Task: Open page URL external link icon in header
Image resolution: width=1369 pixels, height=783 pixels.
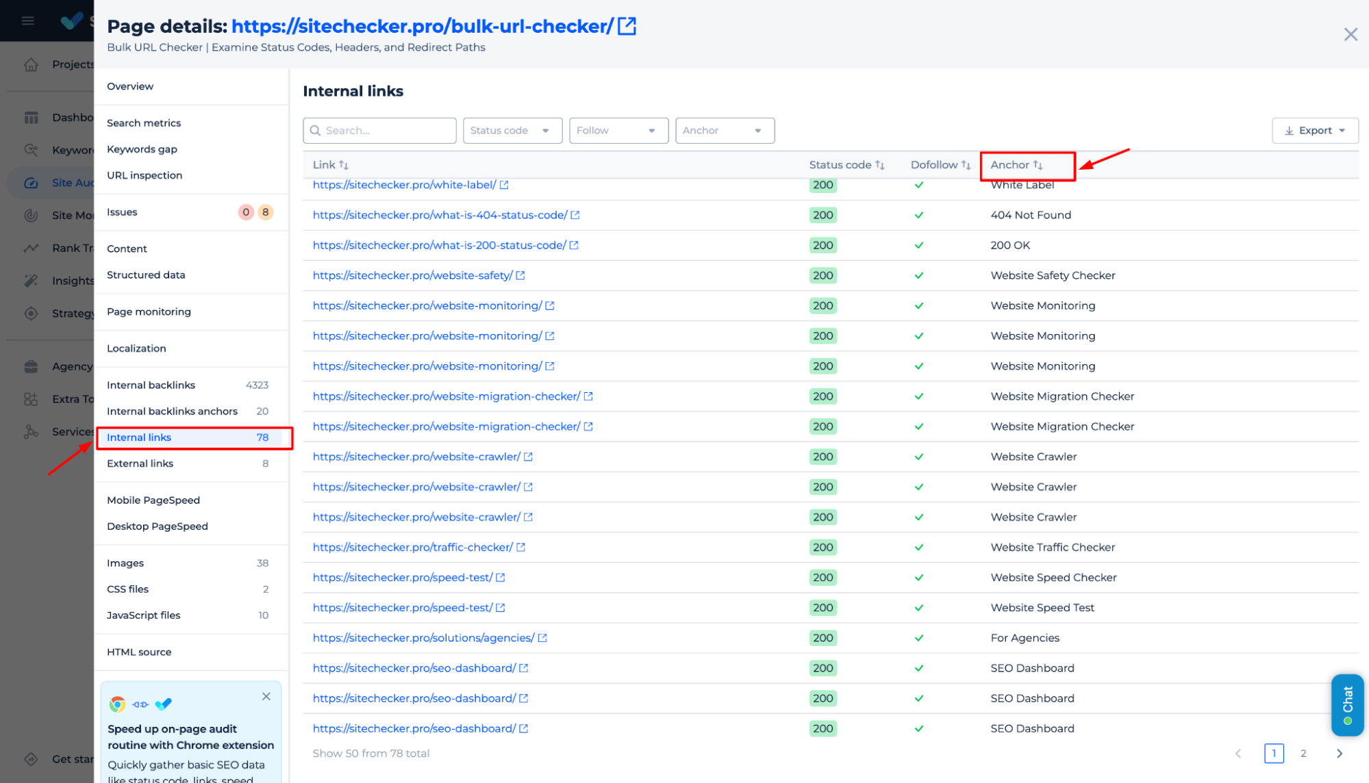Action: tap(627, 26)
